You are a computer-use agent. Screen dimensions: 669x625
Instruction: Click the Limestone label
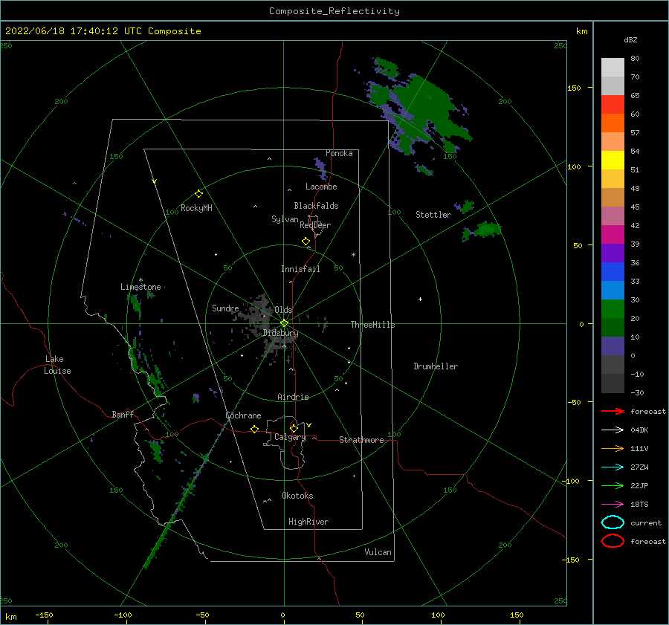click(140, 287)
